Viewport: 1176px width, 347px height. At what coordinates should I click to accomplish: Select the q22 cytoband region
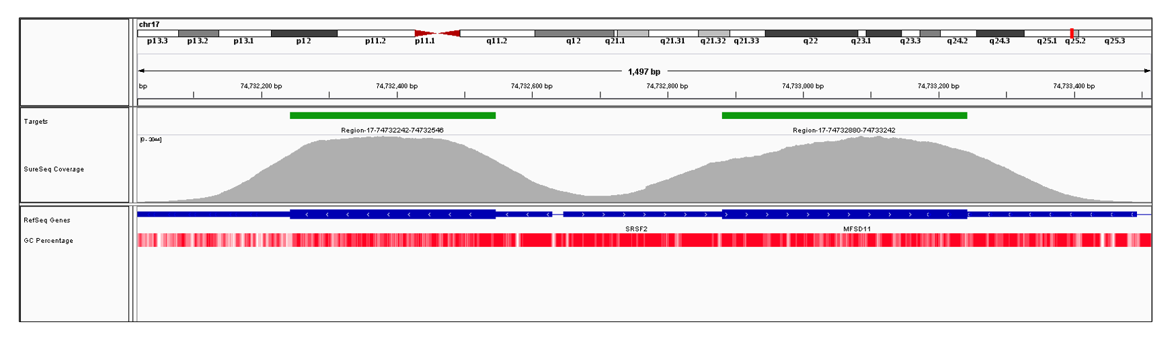tap(812, 33)
